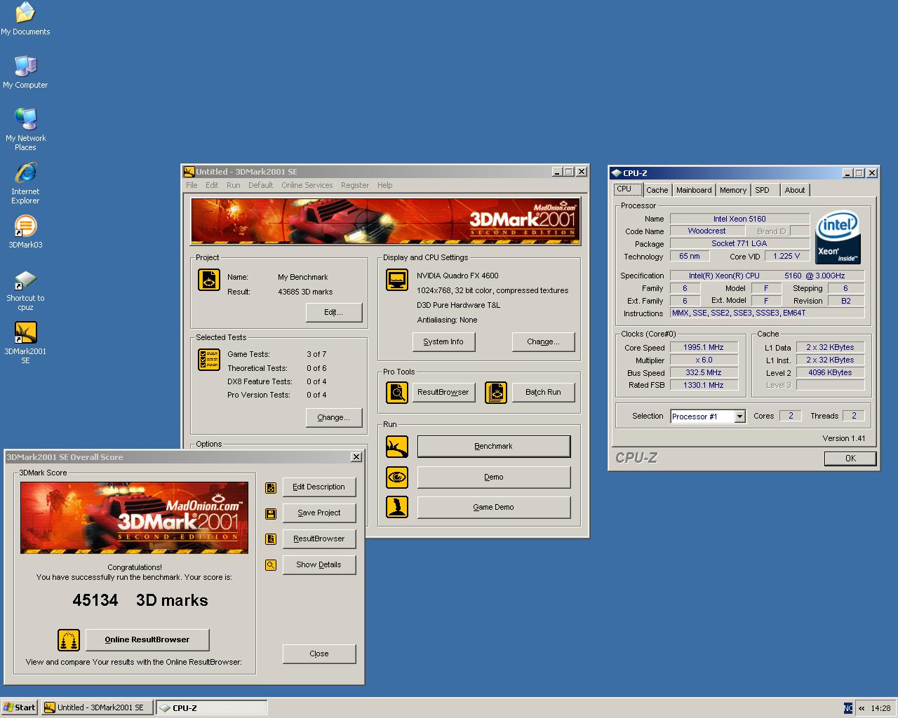Open the File menu in 3DMark2001
The width and height of the screenshot is (898, 718).
pyautogui.click(x=192, y=185)
